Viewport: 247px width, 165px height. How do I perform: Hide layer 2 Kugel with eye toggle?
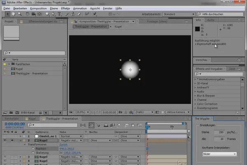pyautogui.click(x=5, y=140)
